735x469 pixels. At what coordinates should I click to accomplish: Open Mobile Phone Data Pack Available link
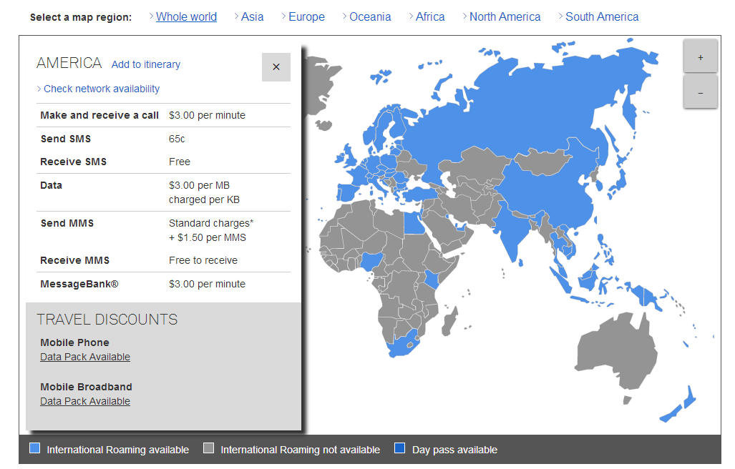point(85,357)
